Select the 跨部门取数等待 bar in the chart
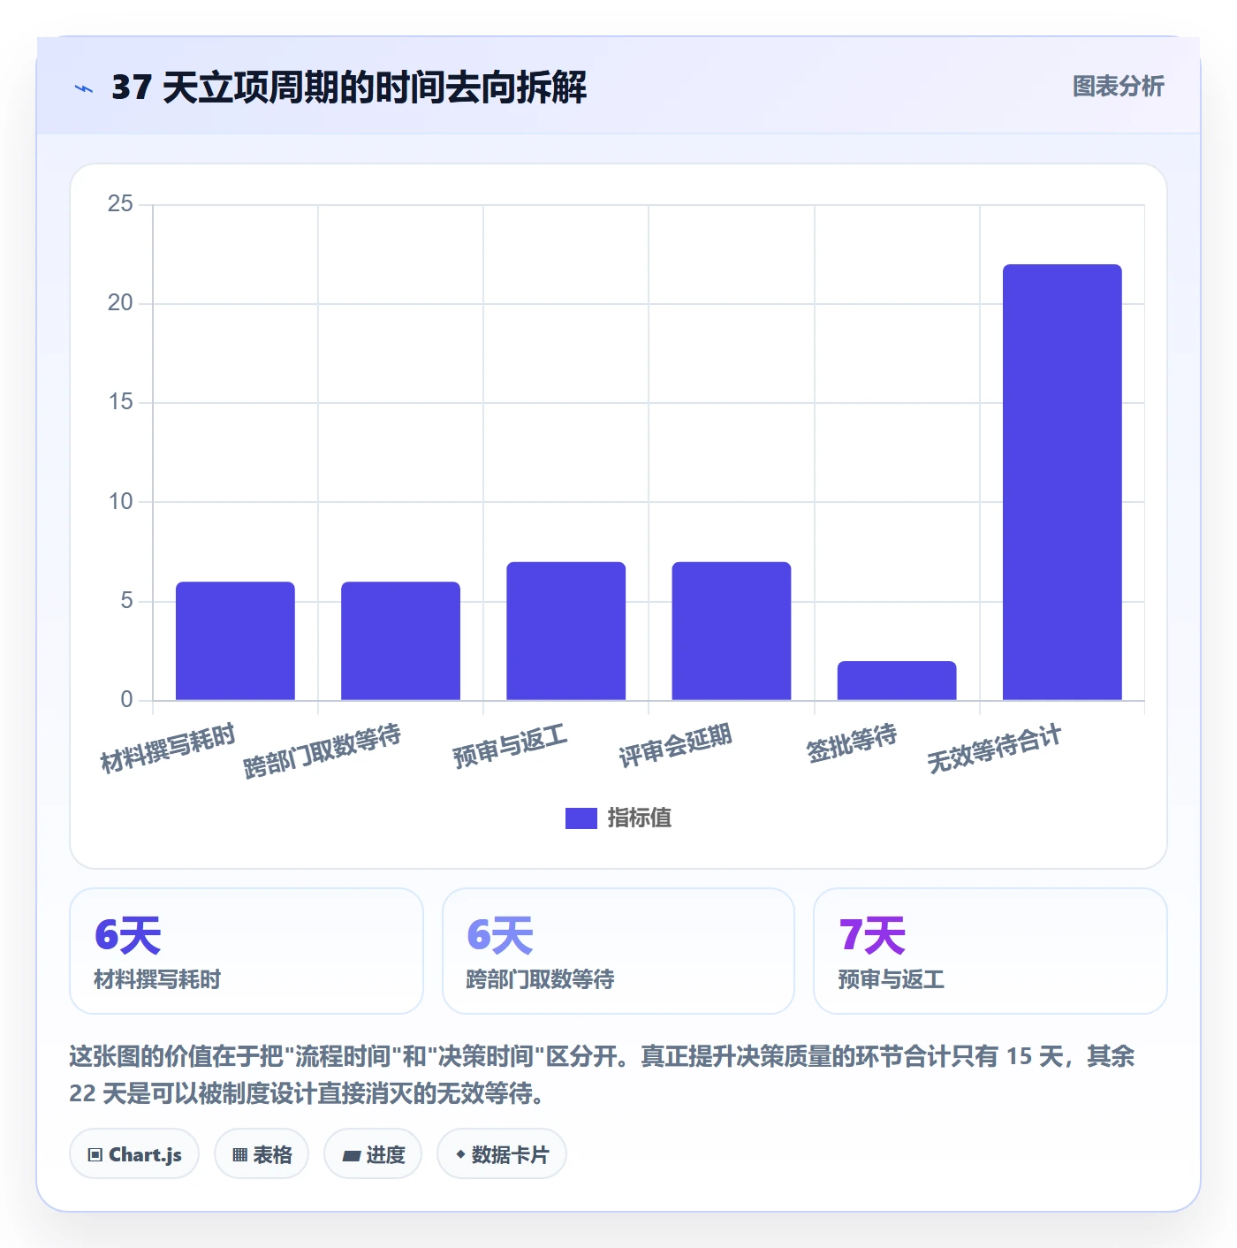Screen dimensions: 1237x1248 pos(400,641)
